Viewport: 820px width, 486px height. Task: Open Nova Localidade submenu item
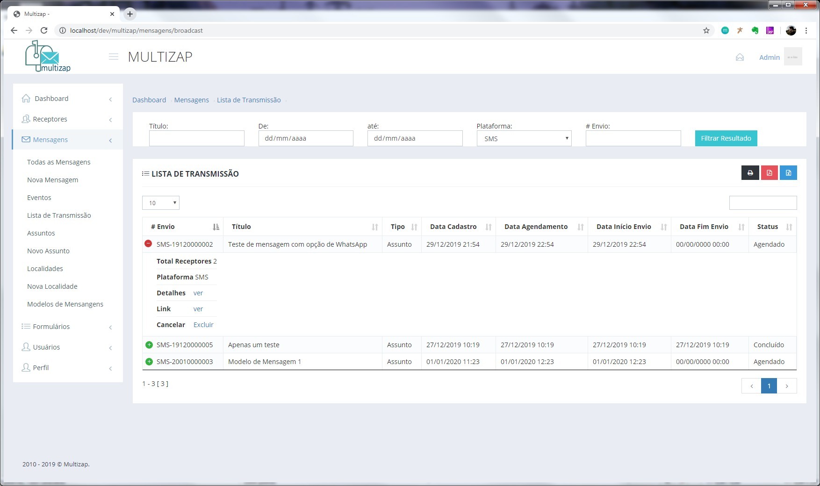pyautogui.click(x=52, y=286)
